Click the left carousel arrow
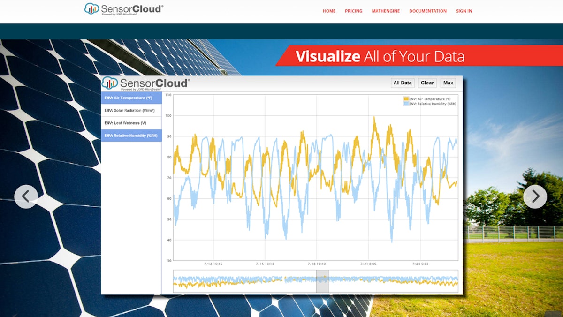Image resolution: width=563 pixels, height=317 pixels. click(x=26, y=196)
